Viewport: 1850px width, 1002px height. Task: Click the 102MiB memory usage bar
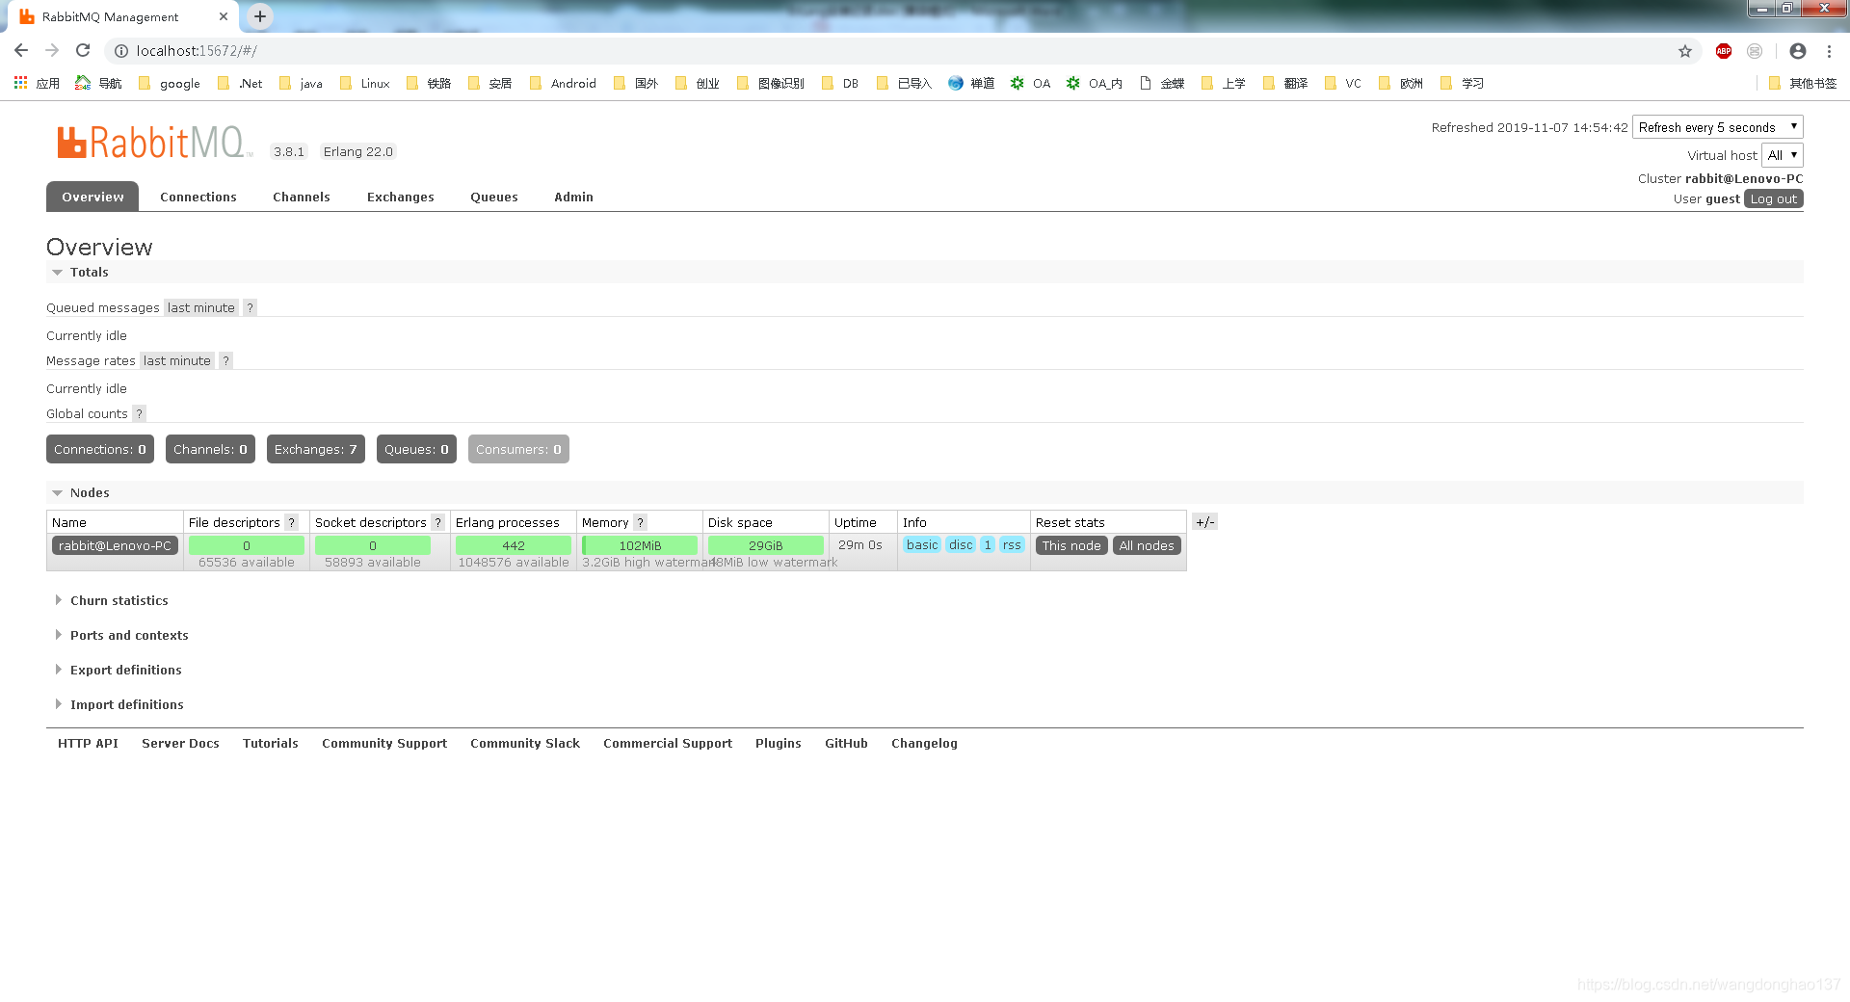640,545
